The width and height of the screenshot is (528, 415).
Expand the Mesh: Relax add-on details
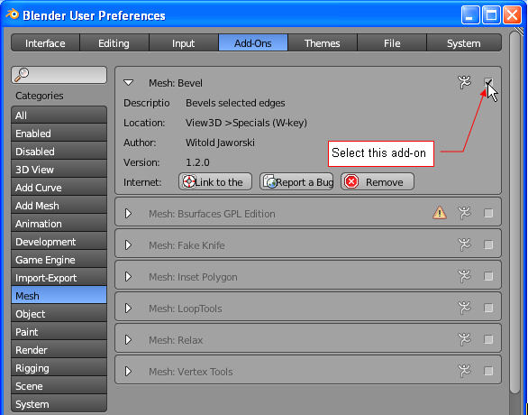point(128,339)
